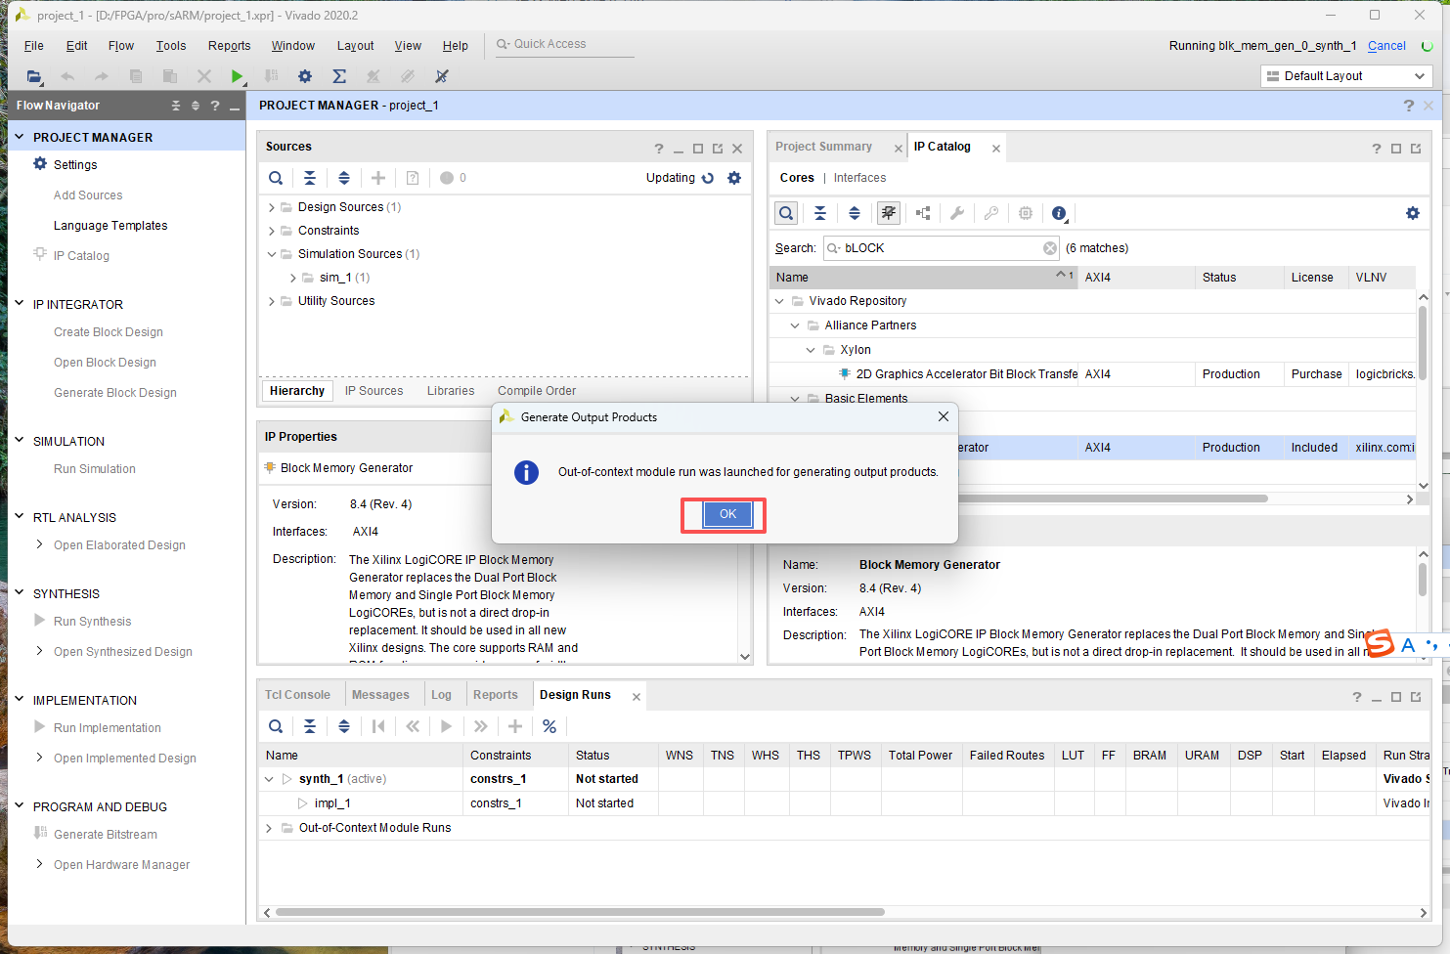Click IP Catalog information icon
Screen dimensions: 1450x954
(1059, 213)
